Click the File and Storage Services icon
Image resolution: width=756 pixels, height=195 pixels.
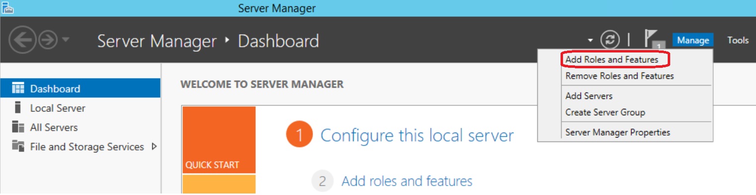click(18, 146)
